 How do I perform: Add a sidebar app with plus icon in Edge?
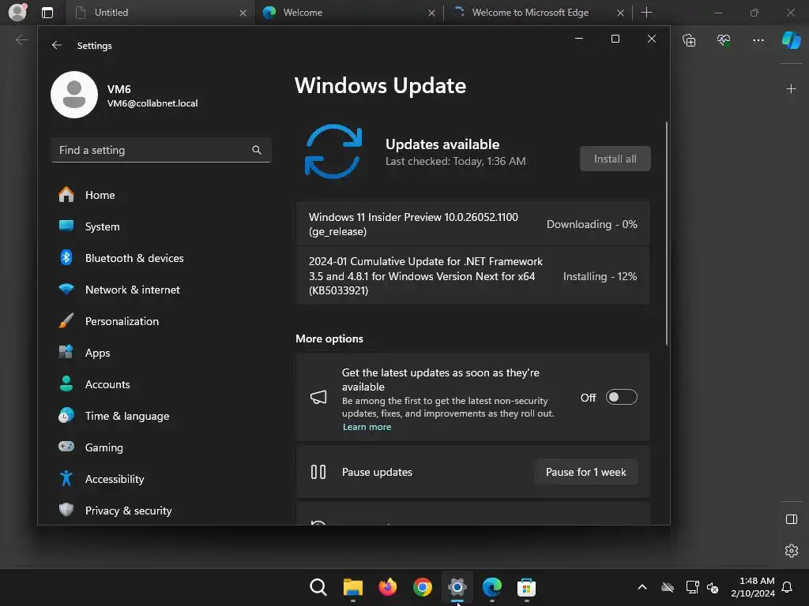pos(791,89)
